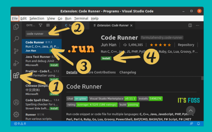Open the Go menu
The image size is (212, 132).
[60, 18]
